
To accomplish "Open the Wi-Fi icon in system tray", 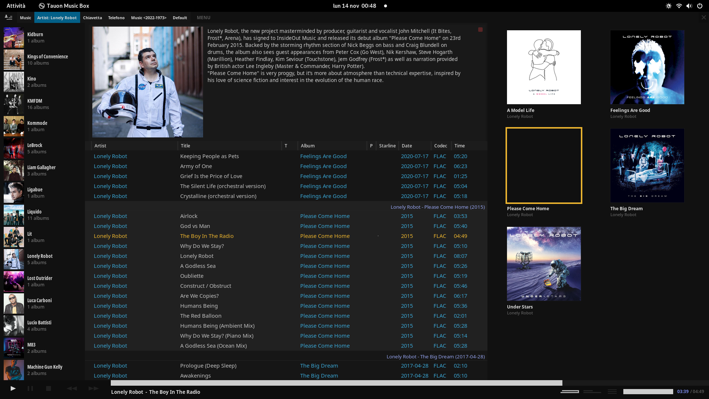I will click(679, 6).
